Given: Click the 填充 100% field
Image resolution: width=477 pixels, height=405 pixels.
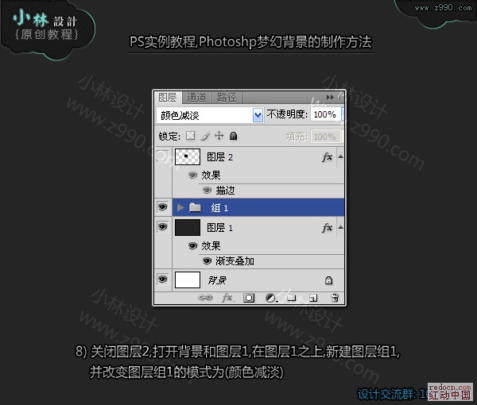Looking at the screenshot, I should click(x=325, y=137).
